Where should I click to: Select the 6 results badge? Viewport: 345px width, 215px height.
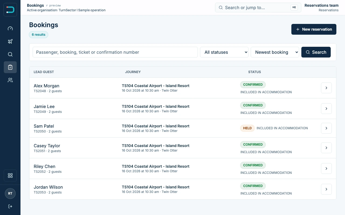[39, 35]
